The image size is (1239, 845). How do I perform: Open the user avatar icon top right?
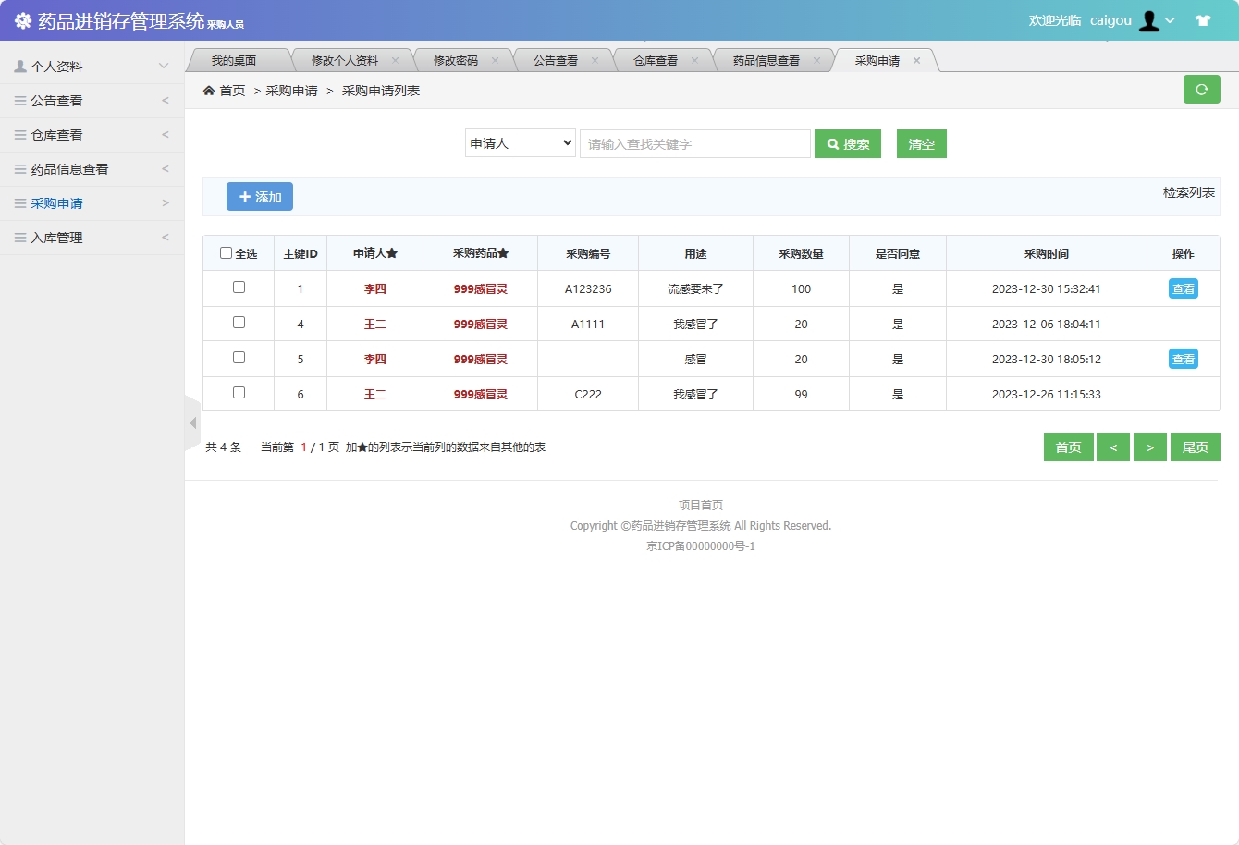pos(1149,20)
